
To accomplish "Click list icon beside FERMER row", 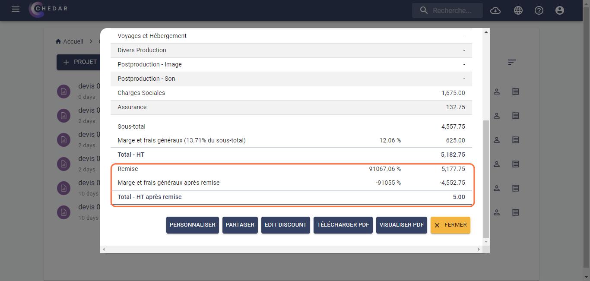I will 516,212.
